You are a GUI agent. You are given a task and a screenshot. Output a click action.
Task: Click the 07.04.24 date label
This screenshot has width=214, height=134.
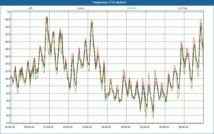pos(48,127)
